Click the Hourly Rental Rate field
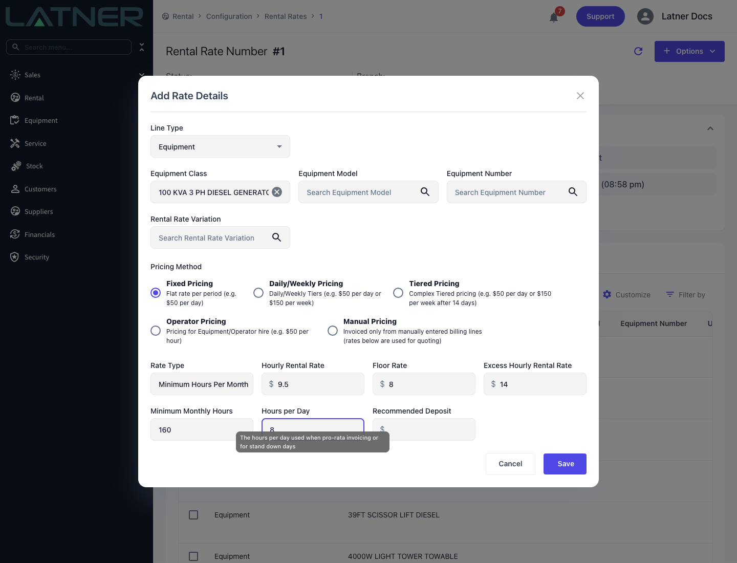Image resolution: width=737 pixels, height=563 pixels. pos(313,384)
